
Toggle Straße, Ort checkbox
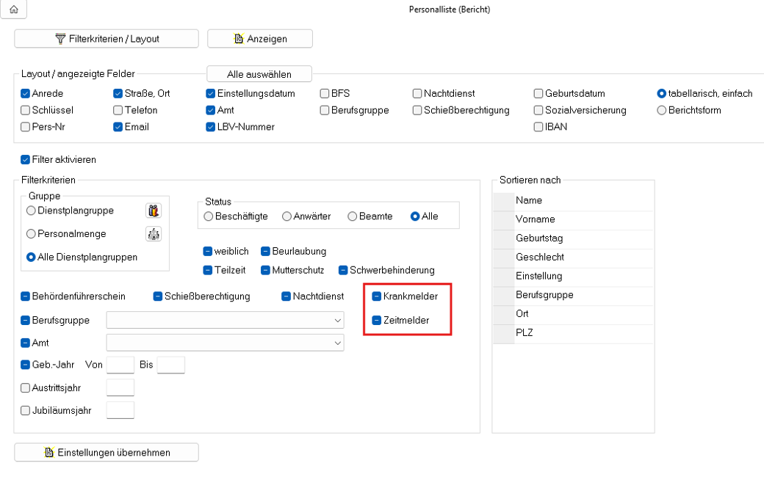tap(118, 93)
